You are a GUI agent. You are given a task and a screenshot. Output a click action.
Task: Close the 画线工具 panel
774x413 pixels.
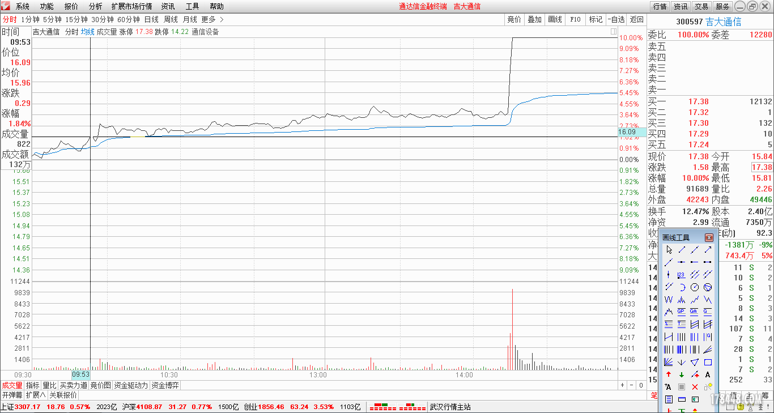click(709, 237)
